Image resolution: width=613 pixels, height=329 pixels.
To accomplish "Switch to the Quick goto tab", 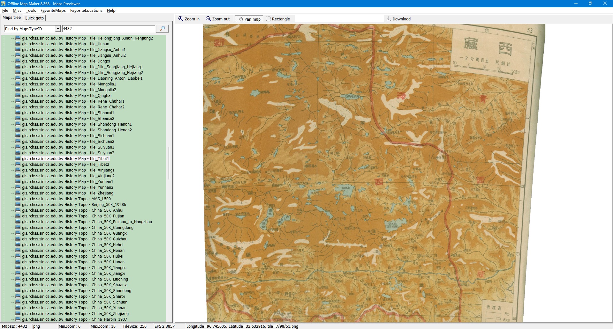I will (34, 18).
